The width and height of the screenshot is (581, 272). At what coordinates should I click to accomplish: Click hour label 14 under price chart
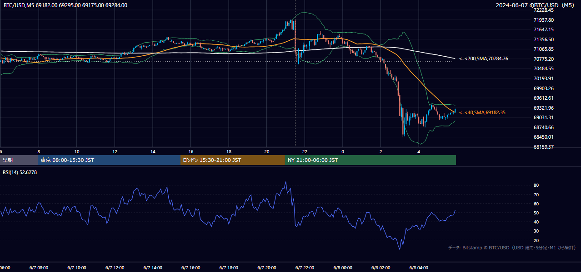coord(153,151)
